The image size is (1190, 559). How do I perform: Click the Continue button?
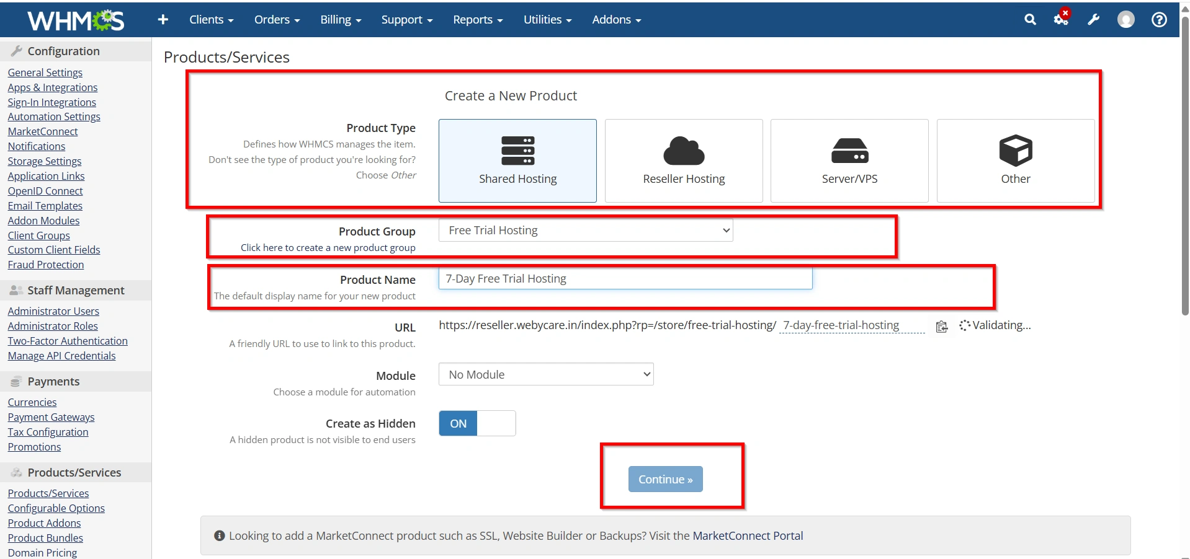665,479
